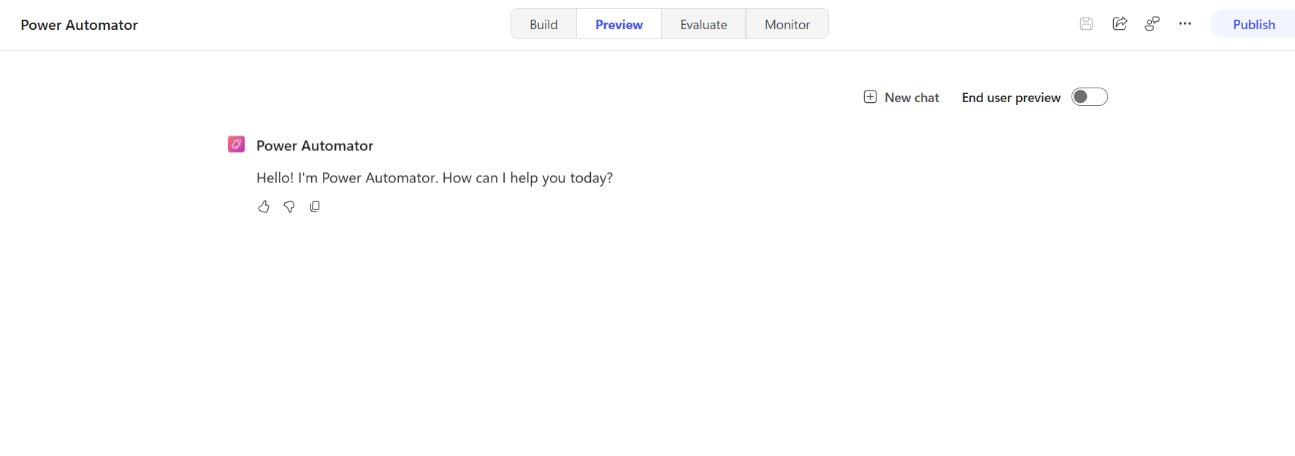
Task: Click the 'Hello! I'm Power Automator' message
Action: [435, 178]
